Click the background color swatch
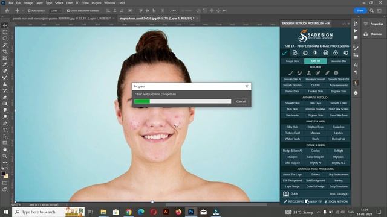The height and width of the screenshot is (217, 387). click(x=6, y=176)
